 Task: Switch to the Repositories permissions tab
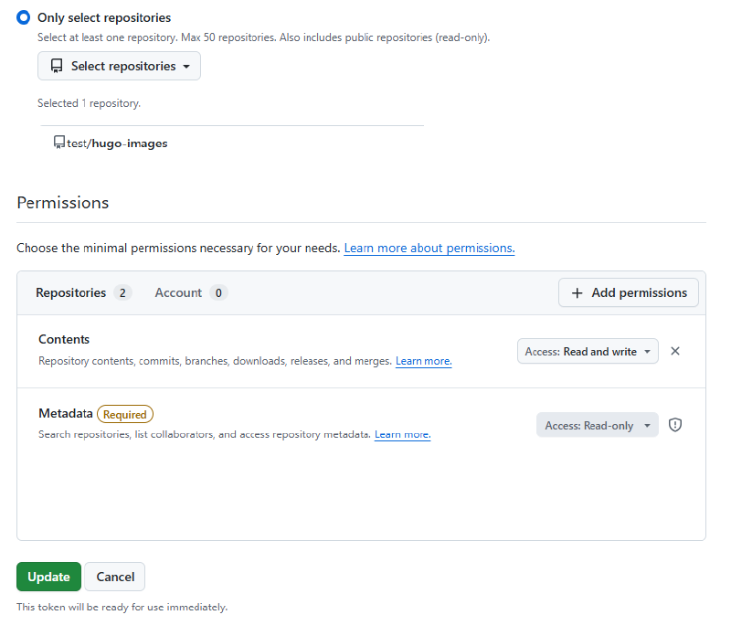coord(71,292)
